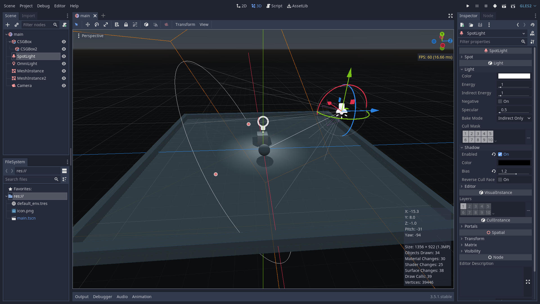Image resolution: width=540 pixels, height=304 pixels.
Task: Disable the Shadow Enabled checkbox
Action: pyautogui.click(x=500, y=154)
